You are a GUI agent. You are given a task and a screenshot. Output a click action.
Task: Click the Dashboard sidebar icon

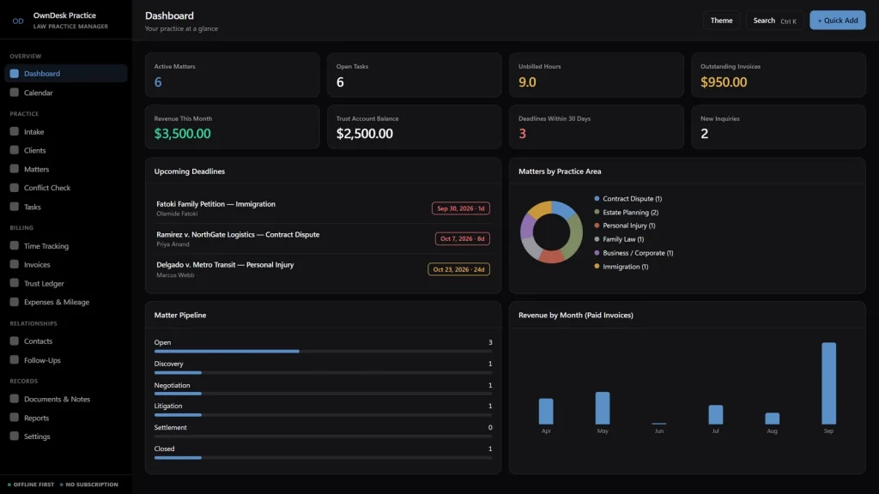coord(14,74)
